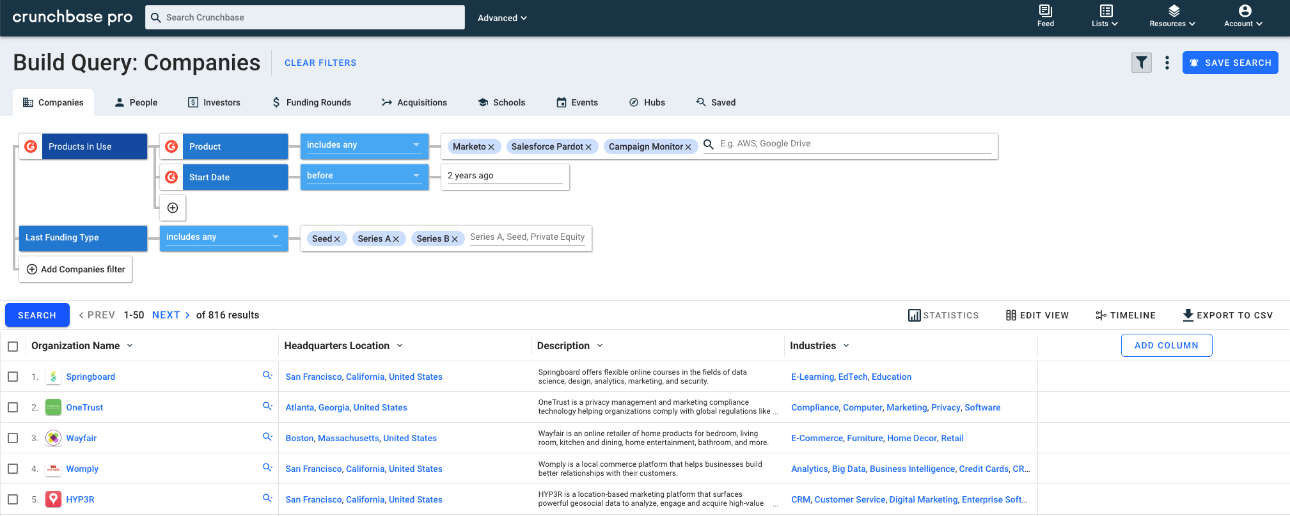This screenshot has height=516, width=1290.
Task: Check the Womply row checkbox
Action: point(13,469)
